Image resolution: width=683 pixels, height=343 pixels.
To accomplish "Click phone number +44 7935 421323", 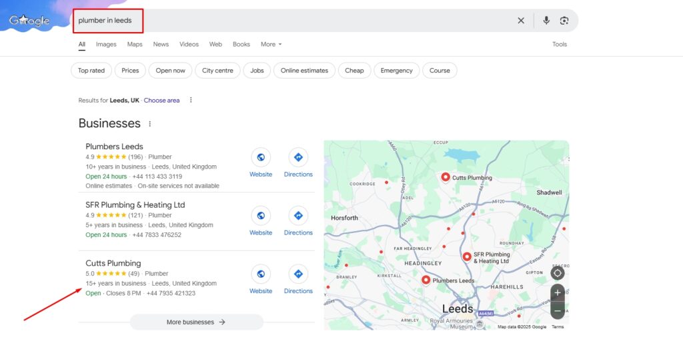I will pos(171,294).
